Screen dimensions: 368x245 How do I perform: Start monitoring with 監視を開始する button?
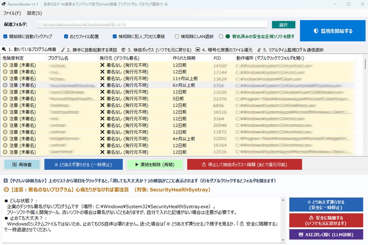point(332,31)
